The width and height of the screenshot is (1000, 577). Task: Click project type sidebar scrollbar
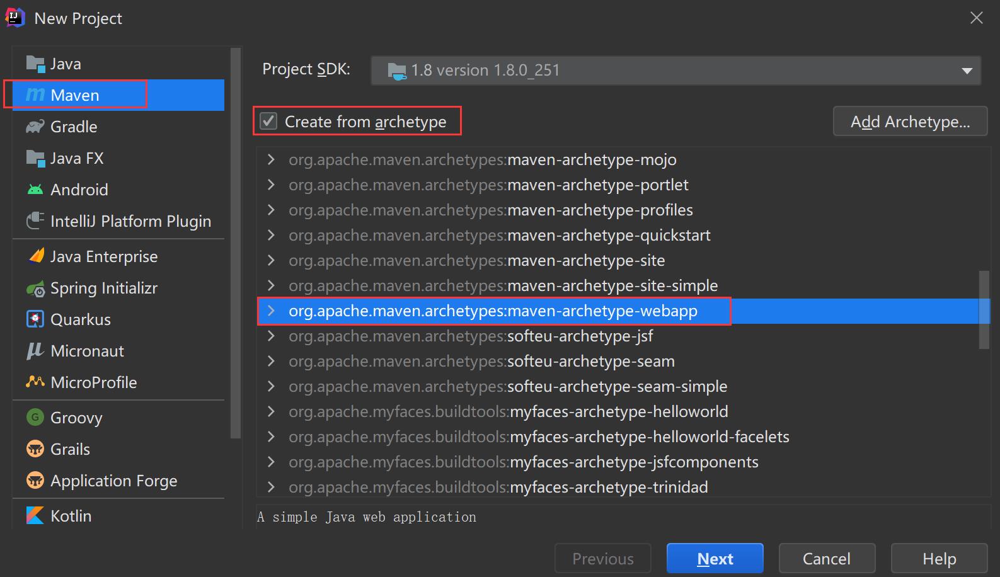(236, 243)
